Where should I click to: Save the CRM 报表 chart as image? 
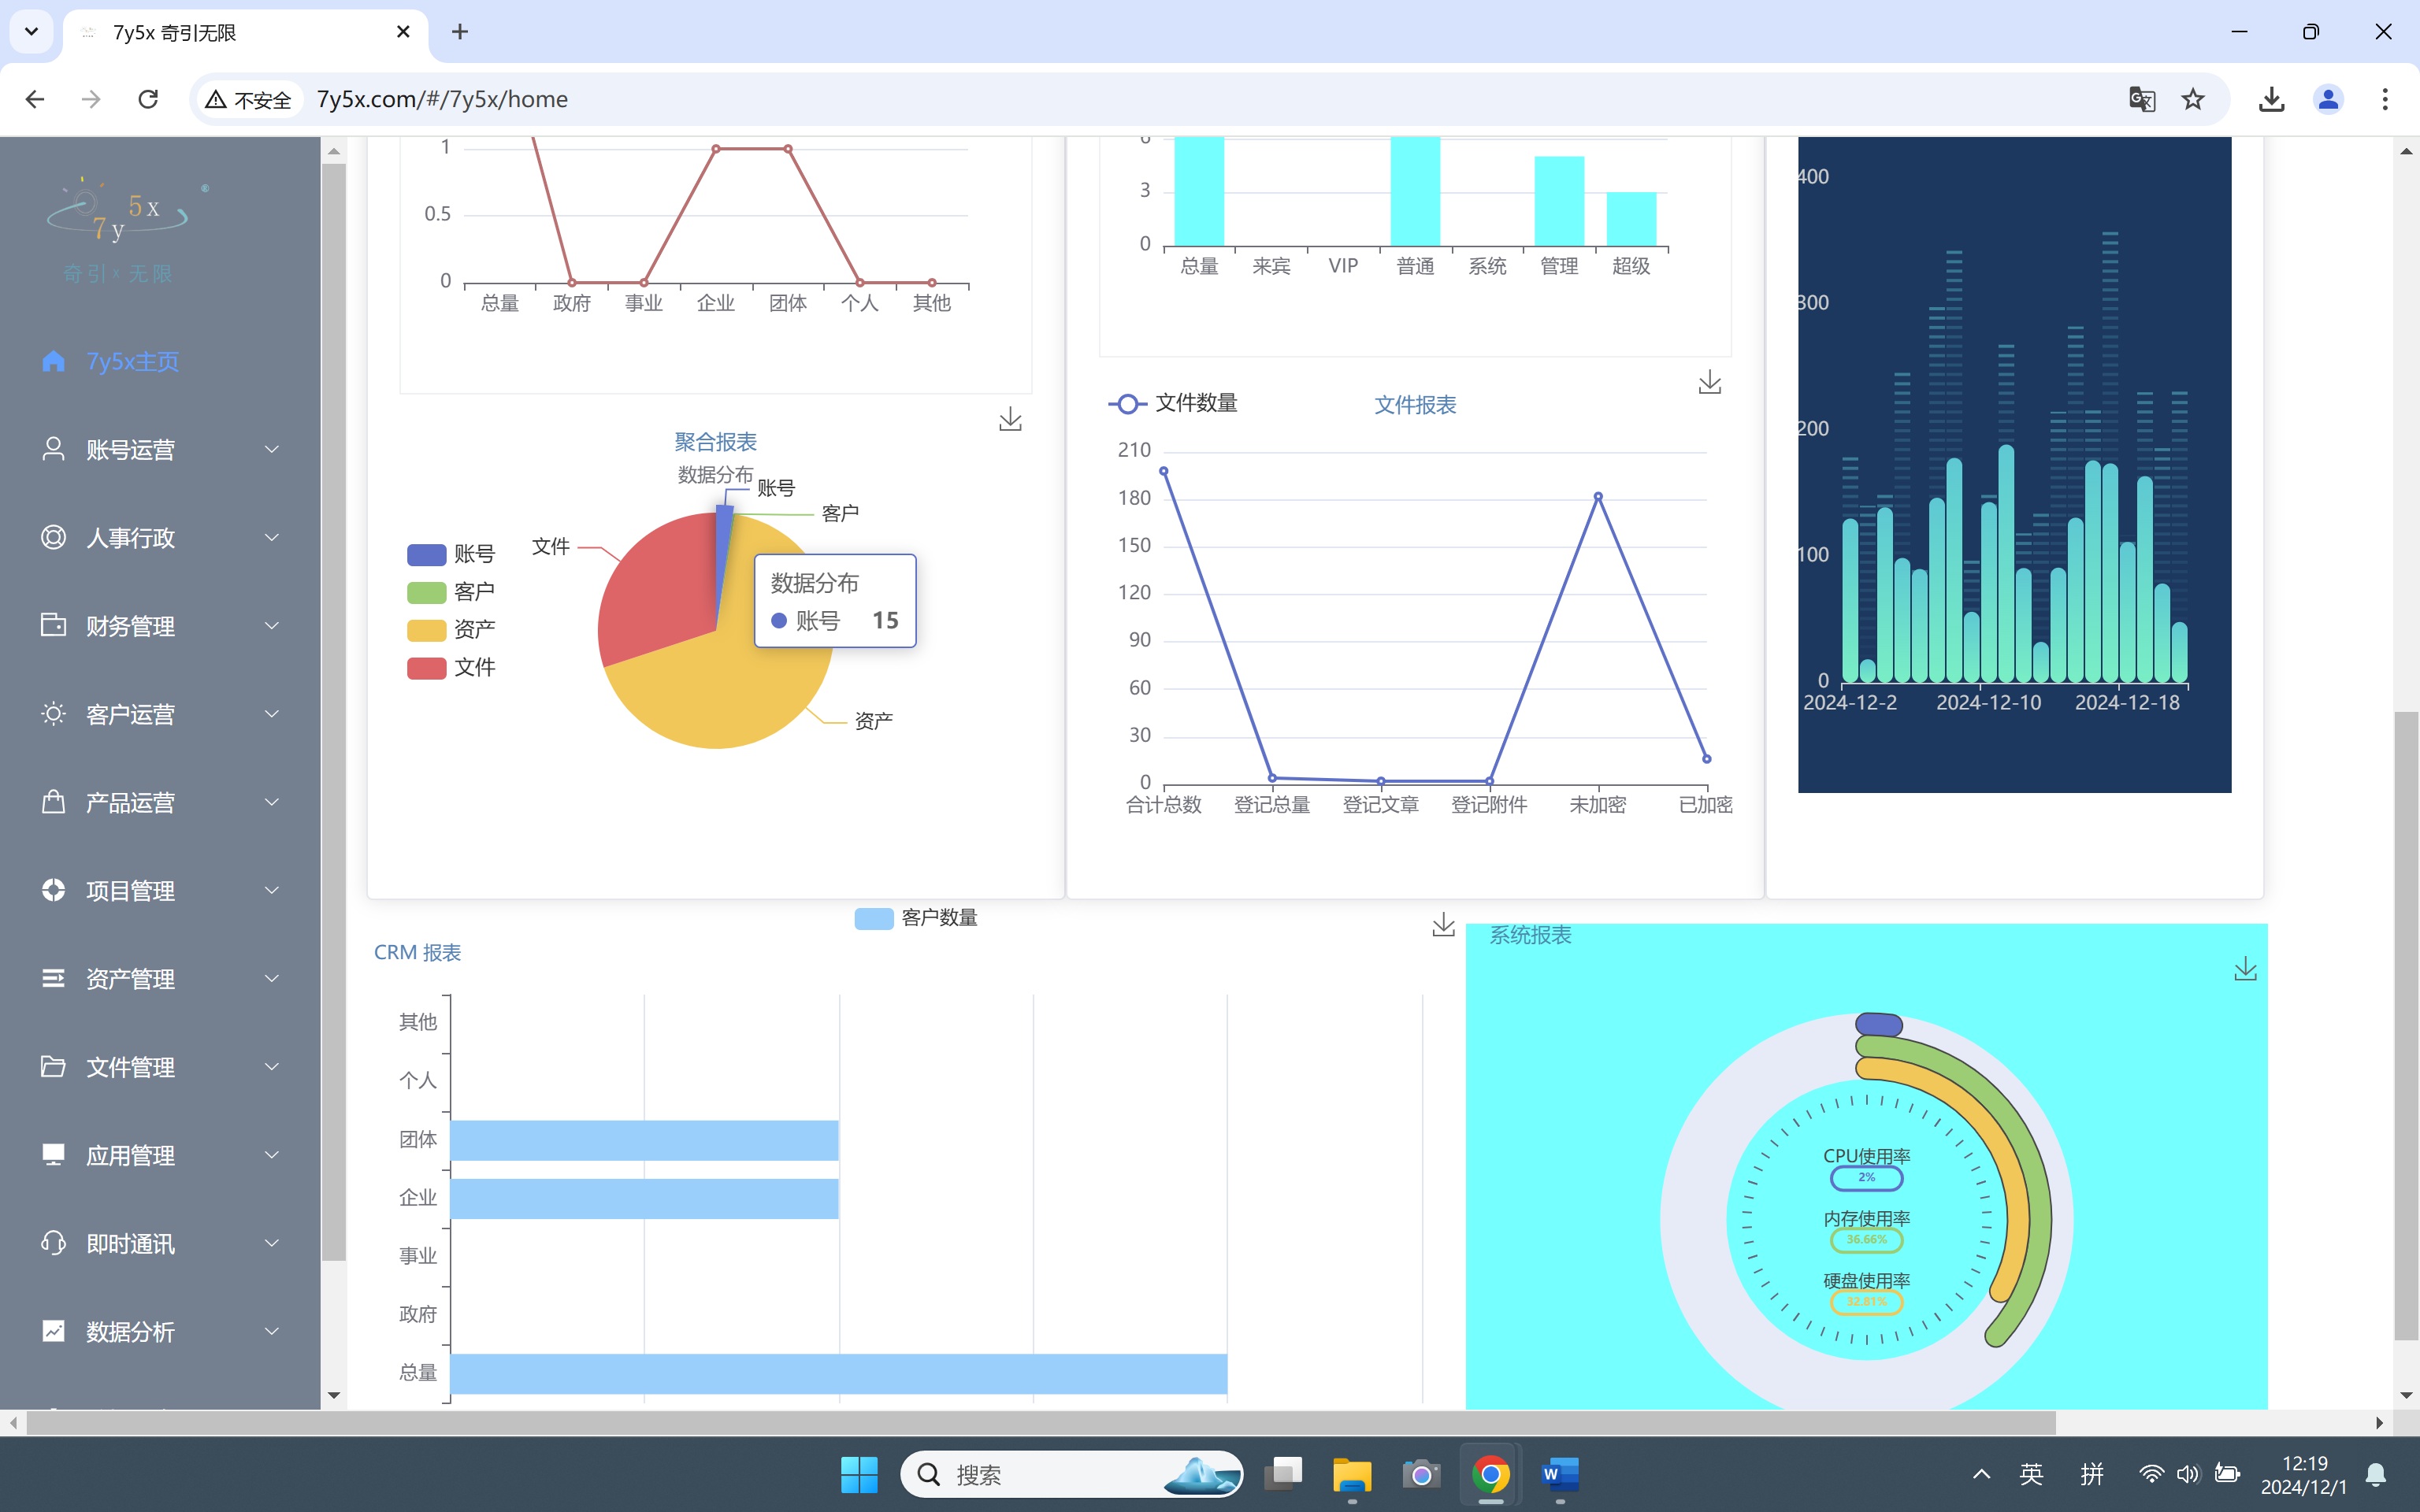(x=1443, y=925)
